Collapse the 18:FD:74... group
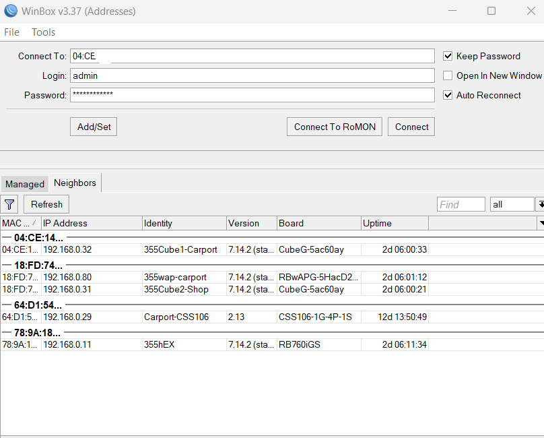 pos(6,265)
